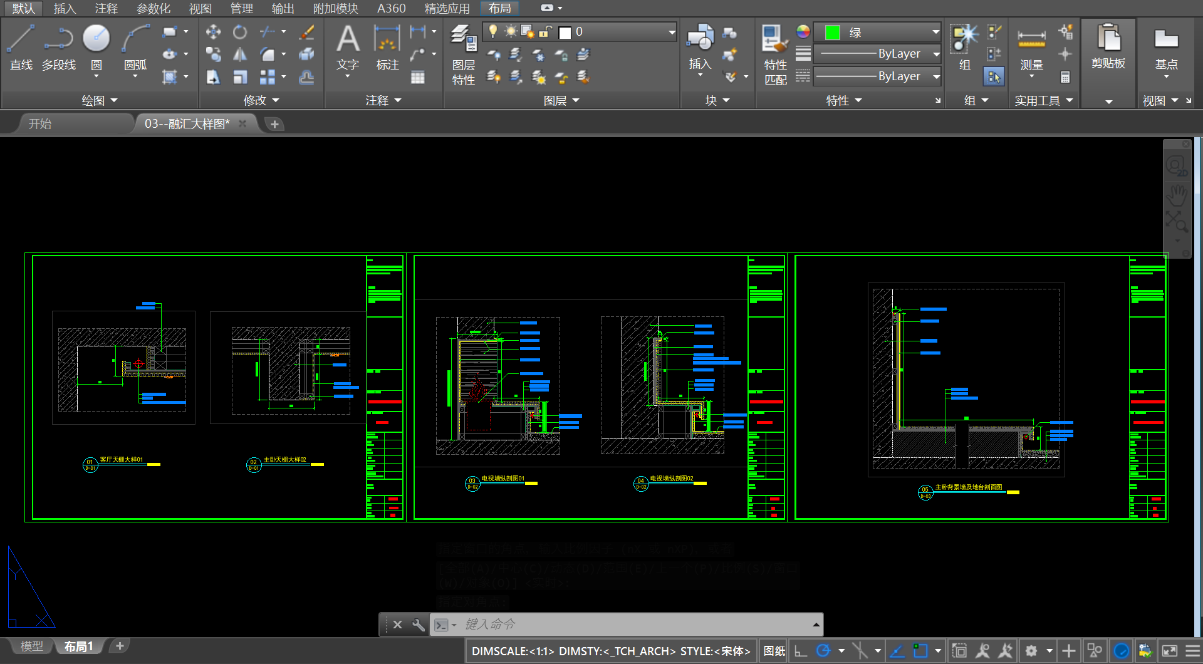Switch to the 模型 model tab
The width and height of the screenshot is (1203, 664).
[x=31, y=646]
